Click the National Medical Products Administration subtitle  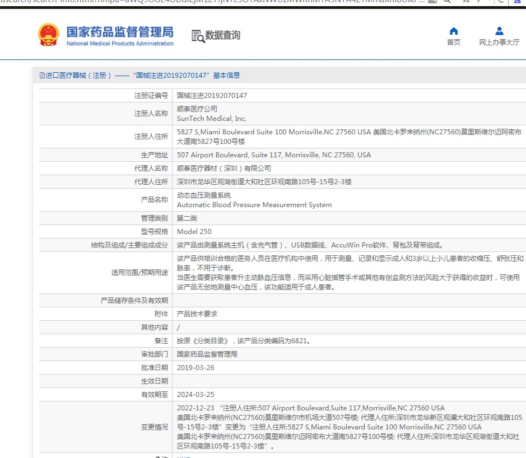(120, 44)
